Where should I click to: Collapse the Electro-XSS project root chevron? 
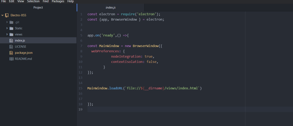pyautogui.click(x=2, y=15)
